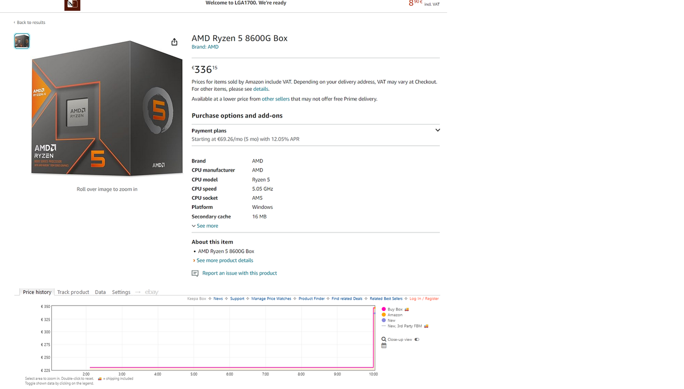Toggle Amazon price series in legend
This screenshot has height=389, width=684.
[x=392, y=315]
